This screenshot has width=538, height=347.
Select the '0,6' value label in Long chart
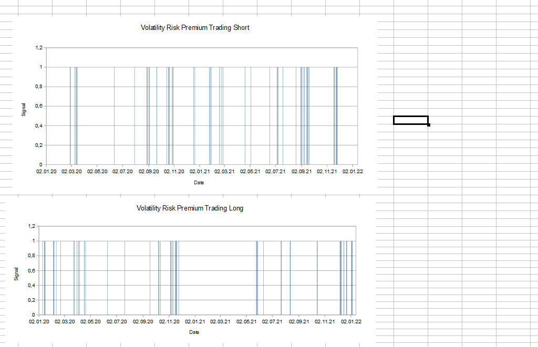click(31, 270)
